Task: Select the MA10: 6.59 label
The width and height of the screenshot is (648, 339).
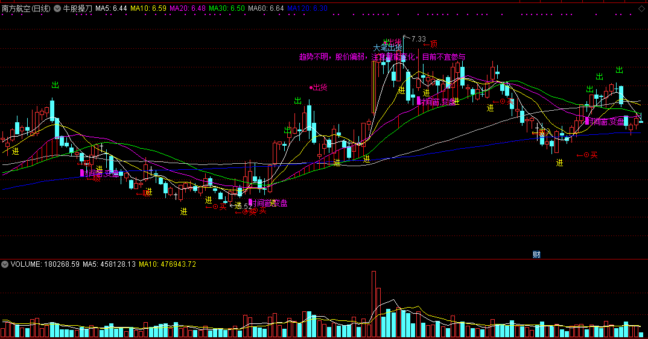Action: pos(148,8)
